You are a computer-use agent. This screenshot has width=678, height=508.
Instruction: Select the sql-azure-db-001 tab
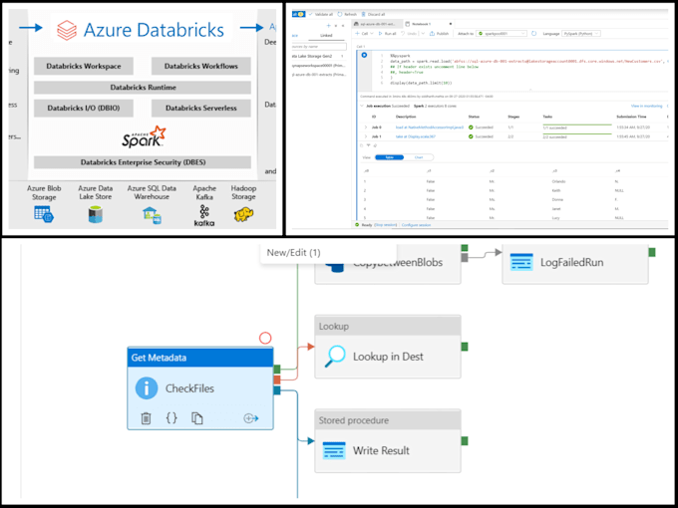[x=376, y=24]
